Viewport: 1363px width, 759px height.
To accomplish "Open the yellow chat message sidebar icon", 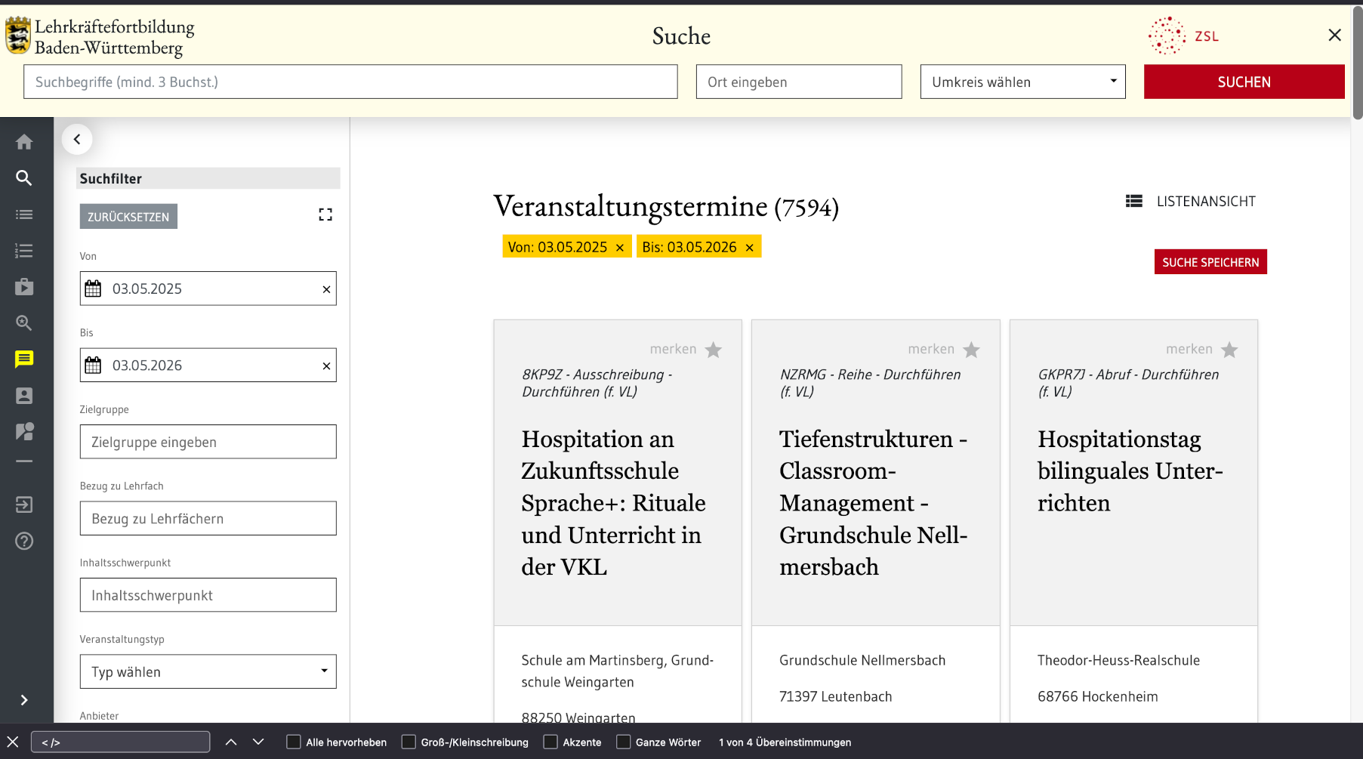I will 24,359.
